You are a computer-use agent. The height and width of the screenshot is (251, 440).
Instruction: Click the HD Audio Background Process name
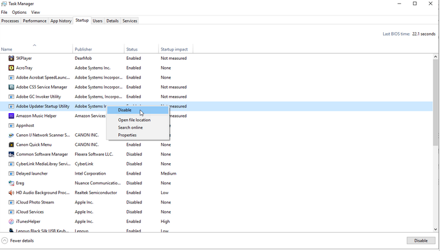43,193
